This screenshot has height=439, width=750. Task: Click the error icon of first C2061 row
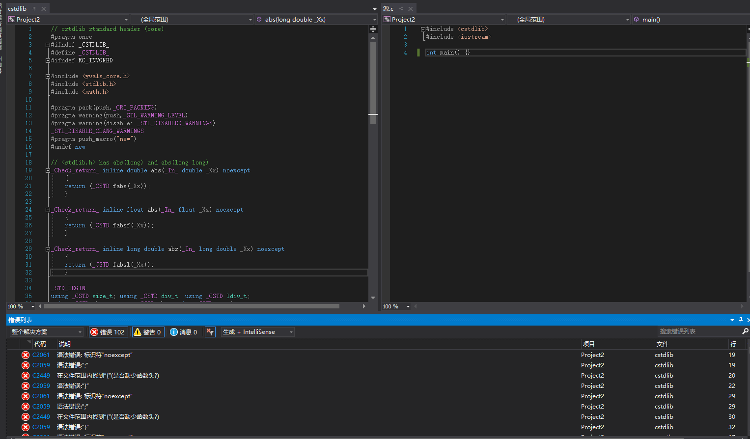click(26, 355)
